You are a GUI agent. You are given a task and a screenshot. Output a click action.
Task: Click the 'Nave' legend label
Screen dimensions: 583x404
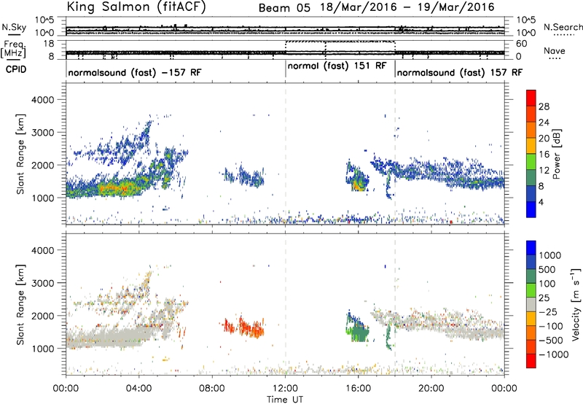click(x=555, y=50)
